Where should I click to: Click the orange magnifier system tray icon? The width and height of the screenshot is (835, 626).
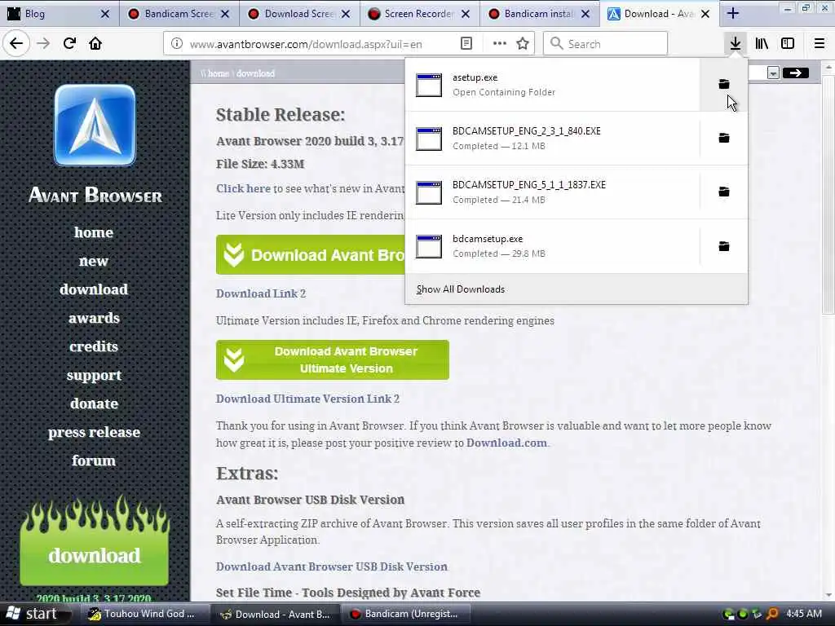[x=771, y=614]
